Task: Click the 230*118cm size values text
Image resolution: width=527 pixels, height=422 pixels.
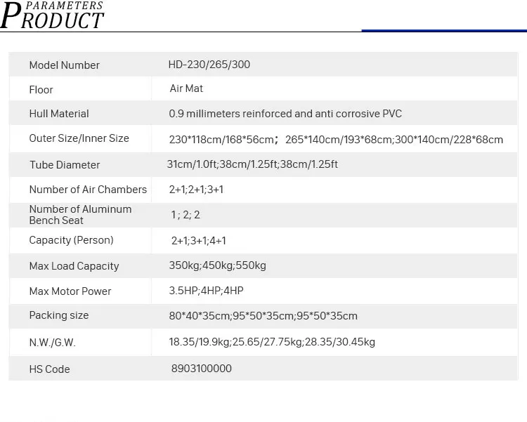Action: (336, 140)
